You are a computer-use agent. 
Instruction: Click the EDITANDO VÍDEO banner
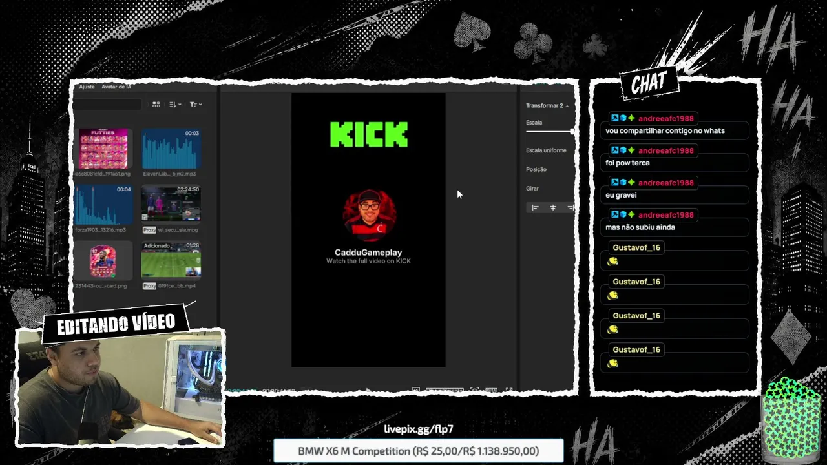point(116,324)
